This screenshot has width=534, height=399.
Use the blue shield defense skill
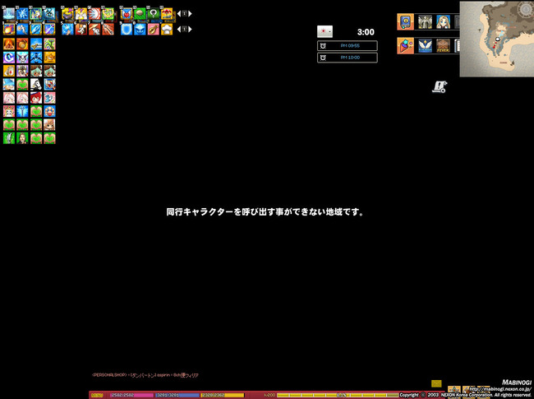pyautogui.click(x=127, y=30)
